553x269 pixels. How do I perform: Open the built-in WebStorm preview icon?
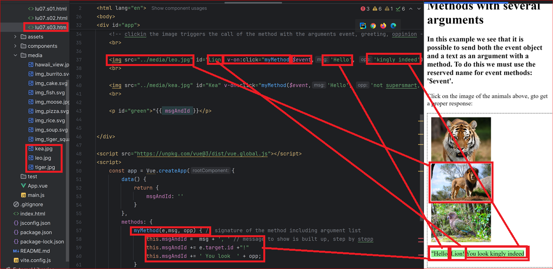pyautogui.click(x=363, y=26)
